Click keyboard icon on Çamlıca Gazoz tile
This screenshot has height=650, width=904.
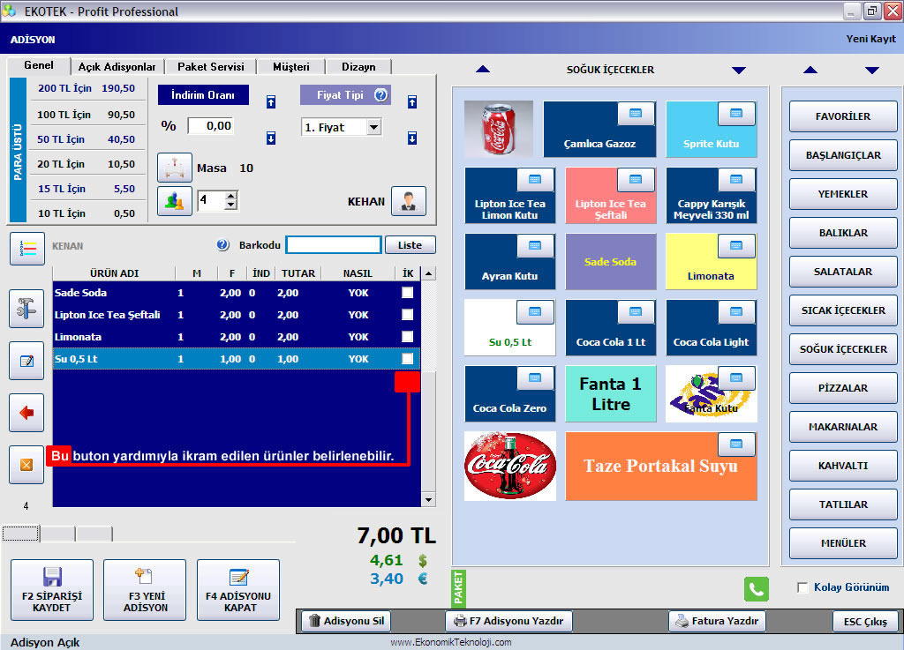(x=636, y=114)
